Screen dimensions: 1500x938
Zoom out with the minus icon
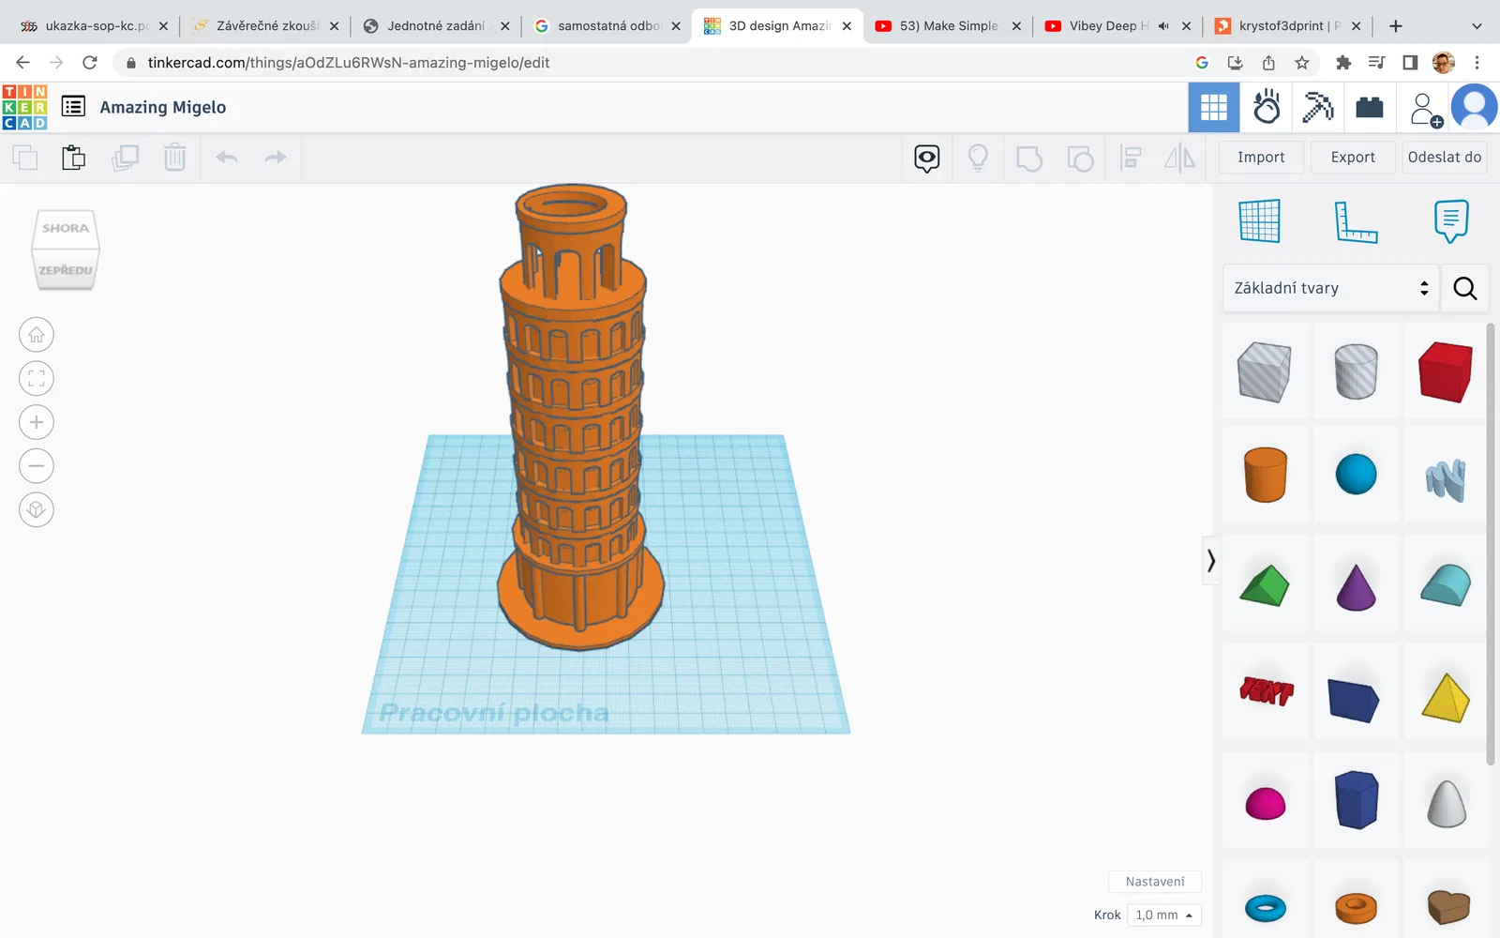(37, 466)
